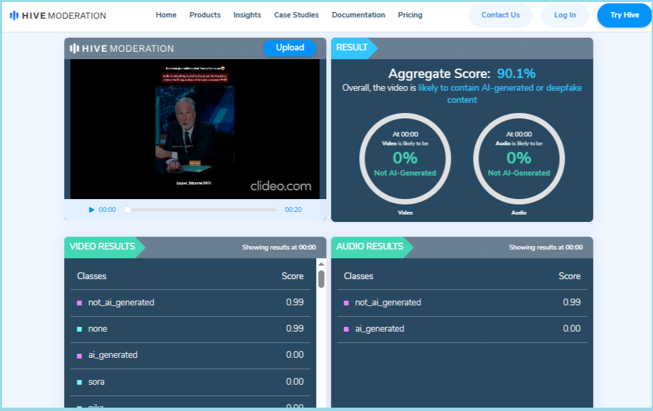
Task: Click the RESULT panel header label
Action: coord(352,48)
